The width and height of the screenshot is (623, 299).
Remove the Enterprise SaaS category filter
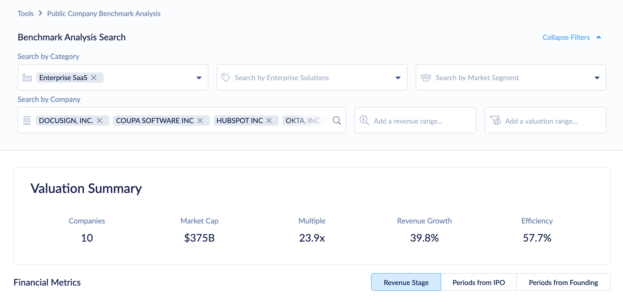coord(94,77)
